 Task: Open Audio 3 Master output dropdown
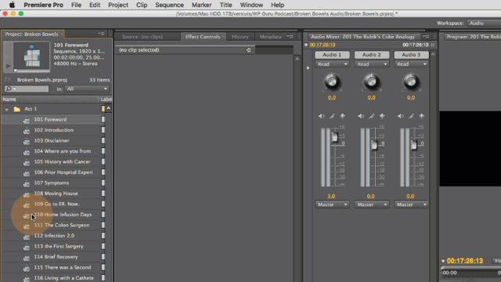(411, 204)
